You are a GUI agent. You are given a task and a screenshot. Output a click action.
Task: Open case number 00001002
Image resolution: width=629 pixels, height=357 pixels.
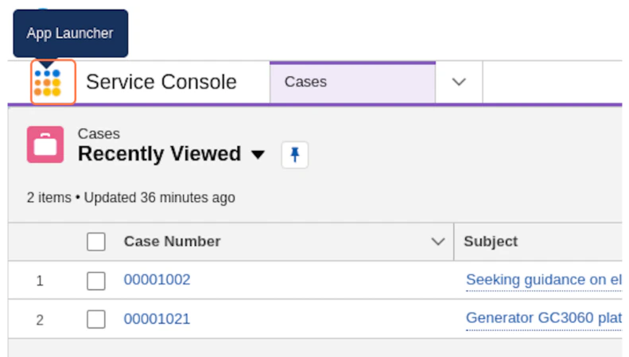click(x=157, y=280)
